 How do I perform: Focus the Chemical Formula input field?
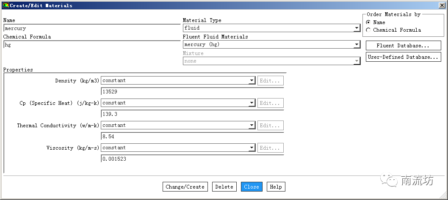pyautogui.click(x=91, y=44)
